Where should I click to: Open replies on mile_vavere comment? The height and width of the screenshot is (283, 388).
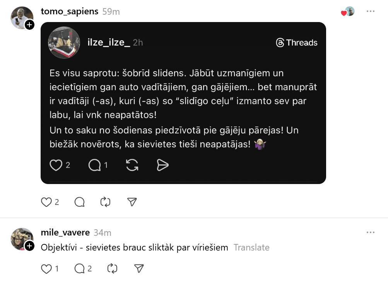[80, 268]
